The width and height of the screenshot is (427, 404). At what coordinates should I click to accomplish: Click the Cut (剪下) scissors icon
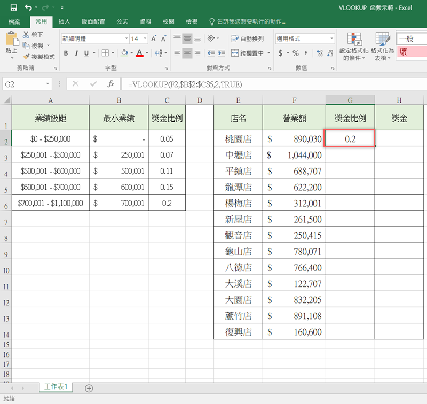(27, 35)
